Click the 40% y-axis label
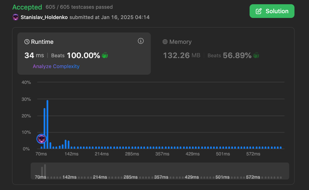The width and height of the screenshot is (309, 190). [26, 82]
